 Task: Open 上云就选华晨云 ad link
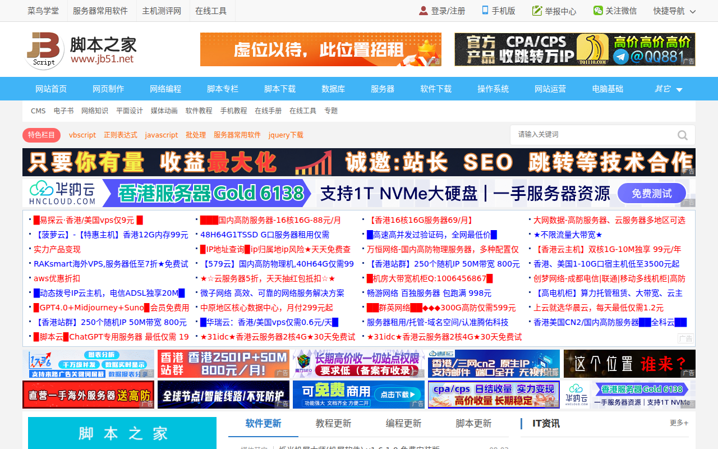point(599,308)
